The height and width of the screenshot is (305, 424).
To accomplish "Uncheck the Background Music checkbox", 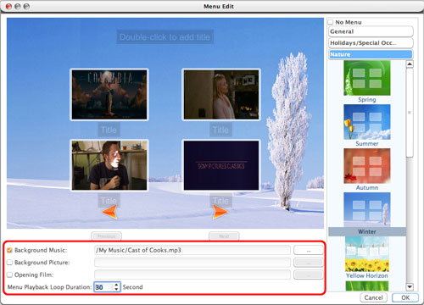I will point(9,250).
